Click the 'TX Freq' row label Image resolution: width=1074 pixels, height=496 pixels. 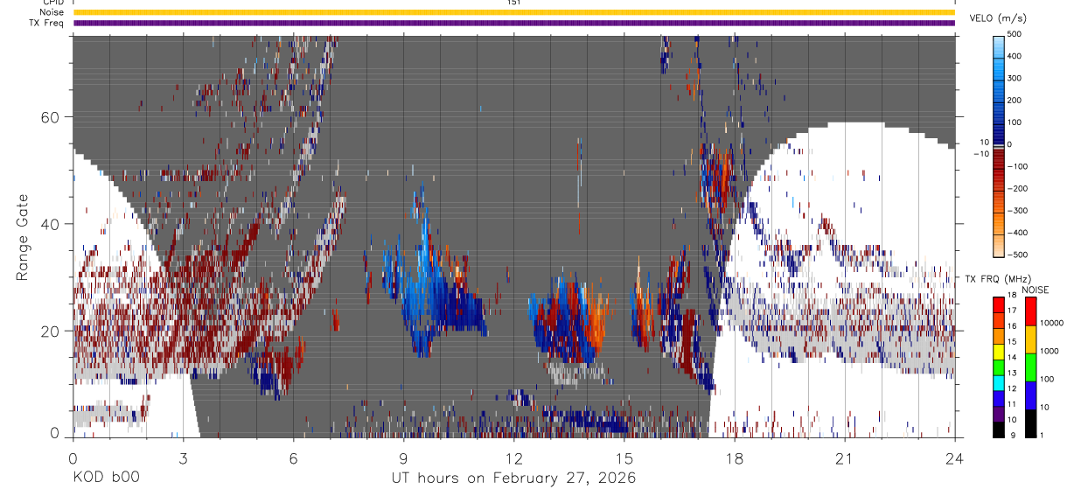pyautogui.click(x=47, y=23)
